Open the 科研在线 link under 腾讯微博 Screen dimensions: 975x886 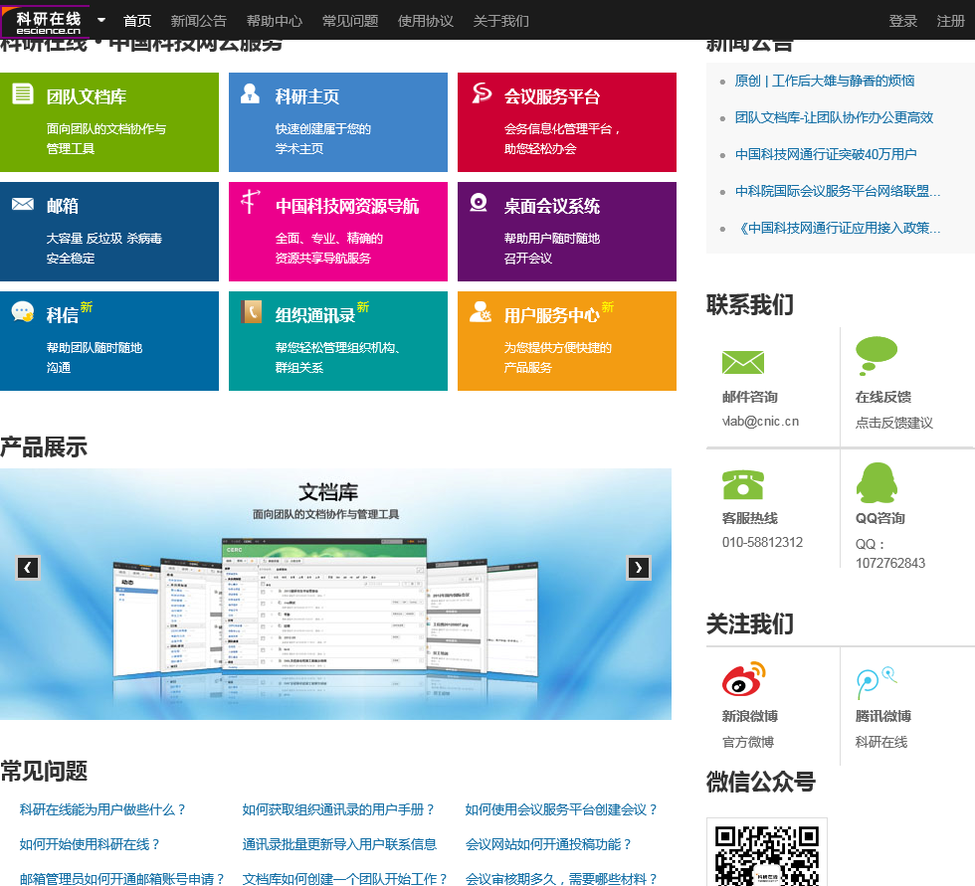[881, 742]
